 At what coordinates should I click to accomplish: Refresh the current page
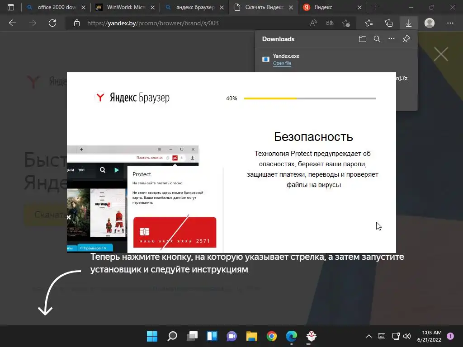[52, 23]
